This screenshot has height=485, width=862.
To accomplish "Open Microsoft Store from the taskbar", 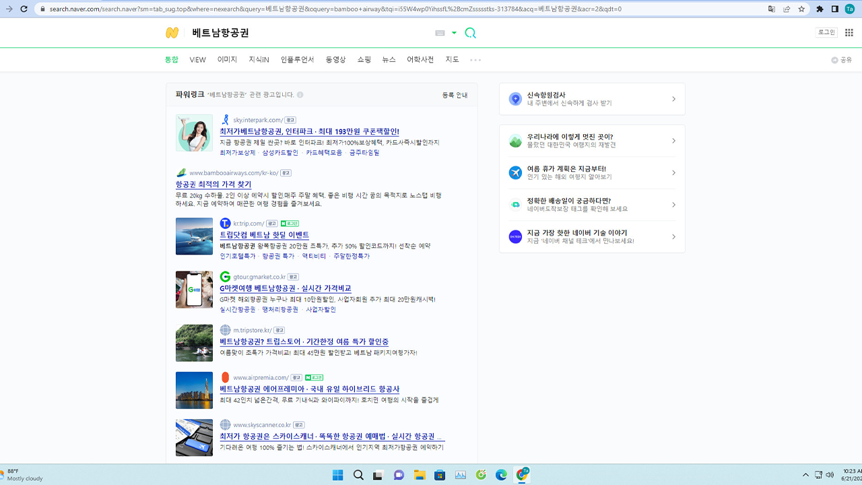I will 440,475.
